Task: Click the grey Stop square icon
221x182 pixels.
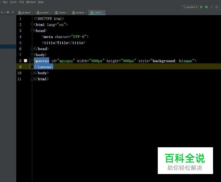Action: click(217, 7)
